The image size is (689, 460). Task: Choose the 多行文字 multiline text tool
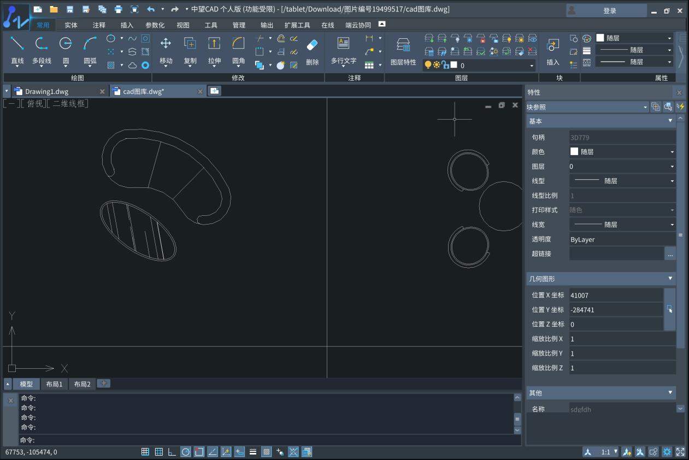pos(343,44)
